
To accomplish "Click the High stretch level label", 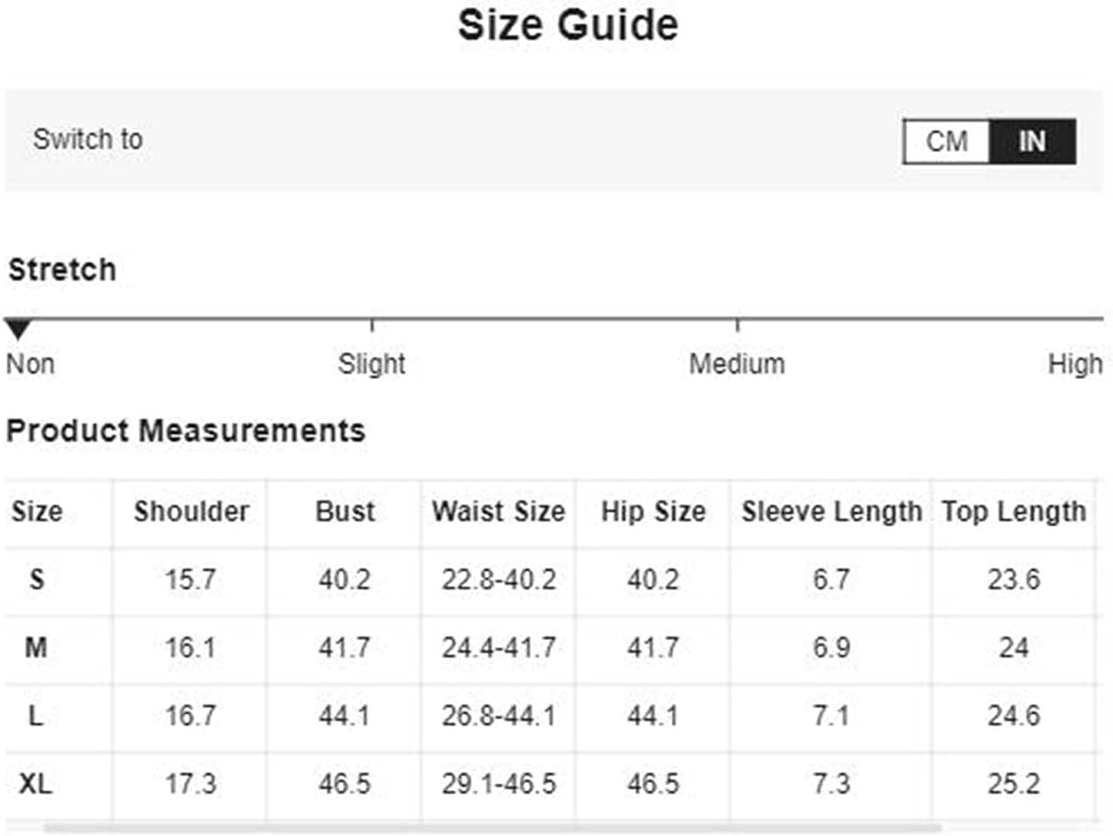I will coord(1075,364).
